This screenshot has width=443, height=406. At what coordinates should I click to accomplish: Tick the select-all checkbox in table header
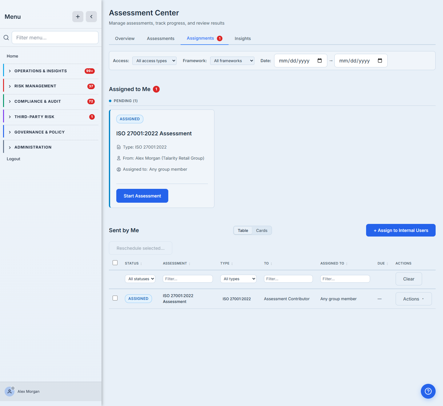pyautogui.click(x=115, y=263)
